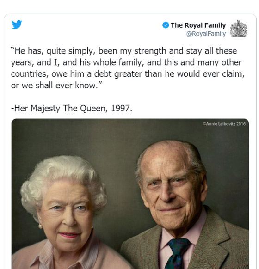Click the "-Her Majesty The Queen, 1997." line
This screenshot has height=269, width=259.
72,109
